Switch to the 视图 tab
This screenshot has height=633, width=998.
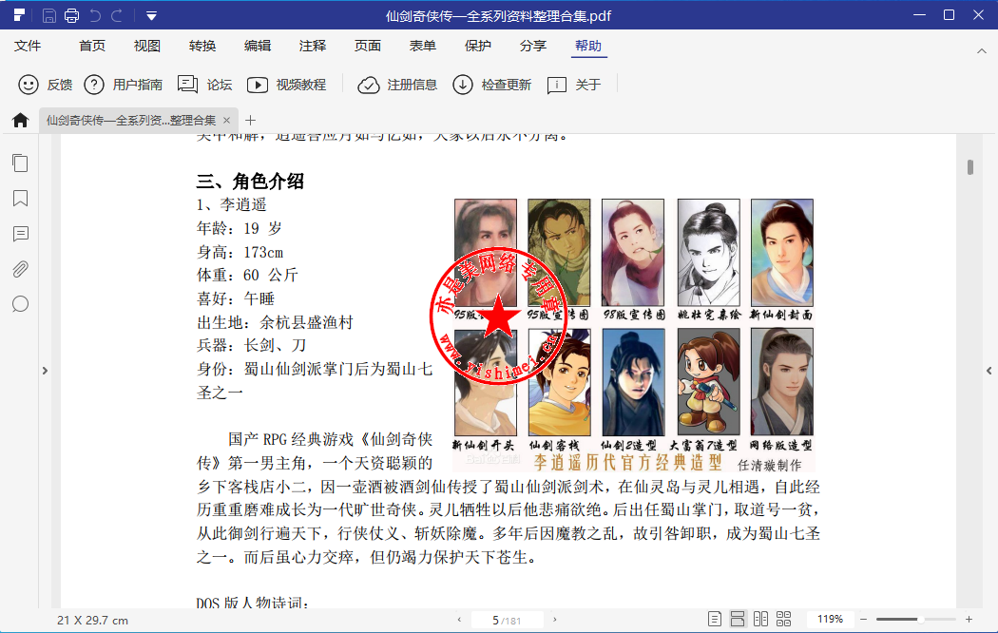[147, 46]
